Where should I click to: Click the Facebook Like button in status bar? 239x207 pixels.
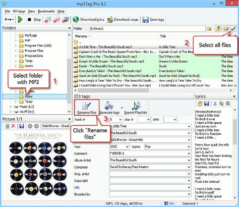[x=169, y=203]
